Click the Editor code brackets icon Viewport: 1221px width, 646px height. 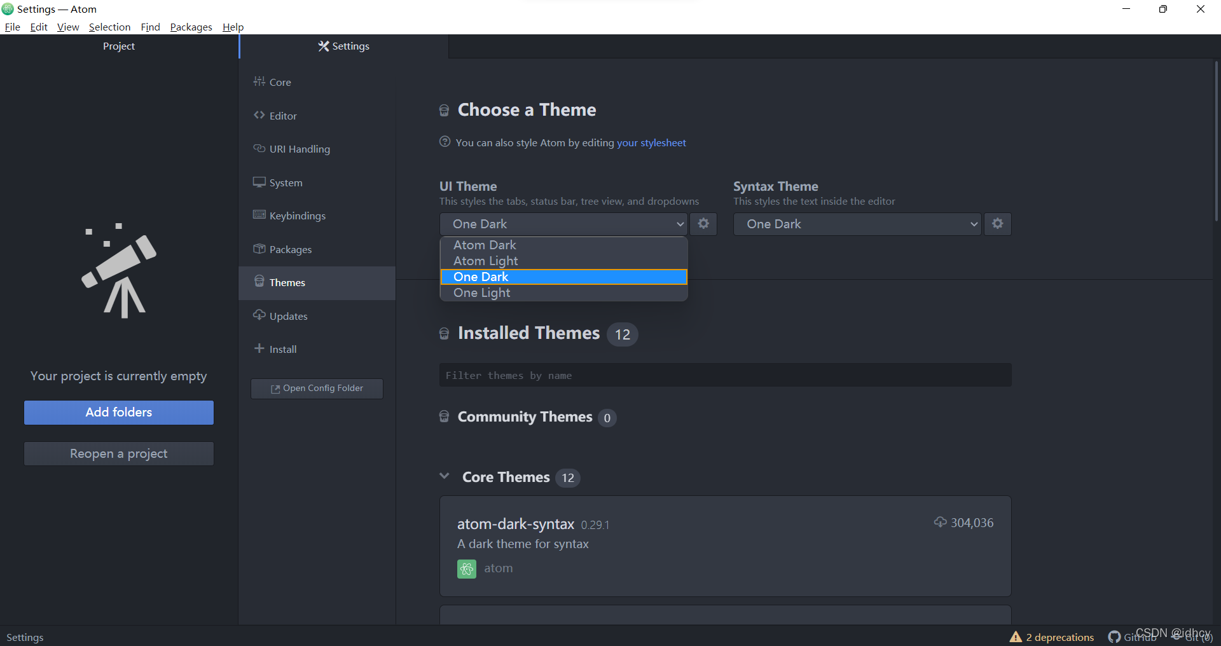coord(259,115)
